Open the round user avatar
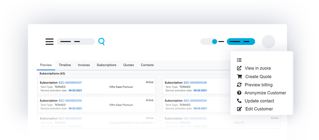Image resolution: width=319 pixels, height=140 pixels. coord(269,42)
